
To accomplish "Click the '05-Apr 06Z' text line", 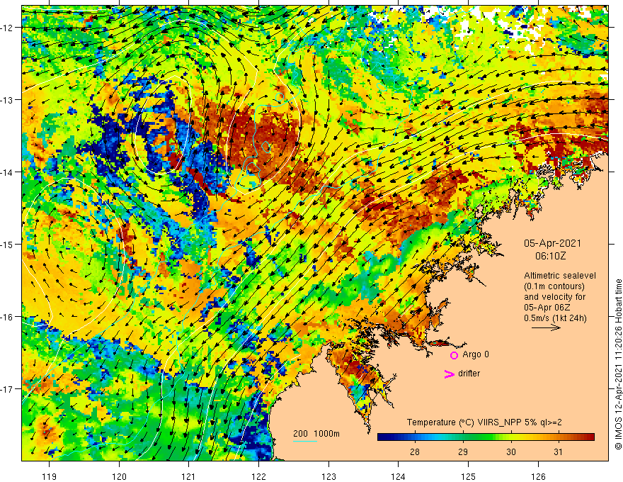I will click(x=547, y=308).
